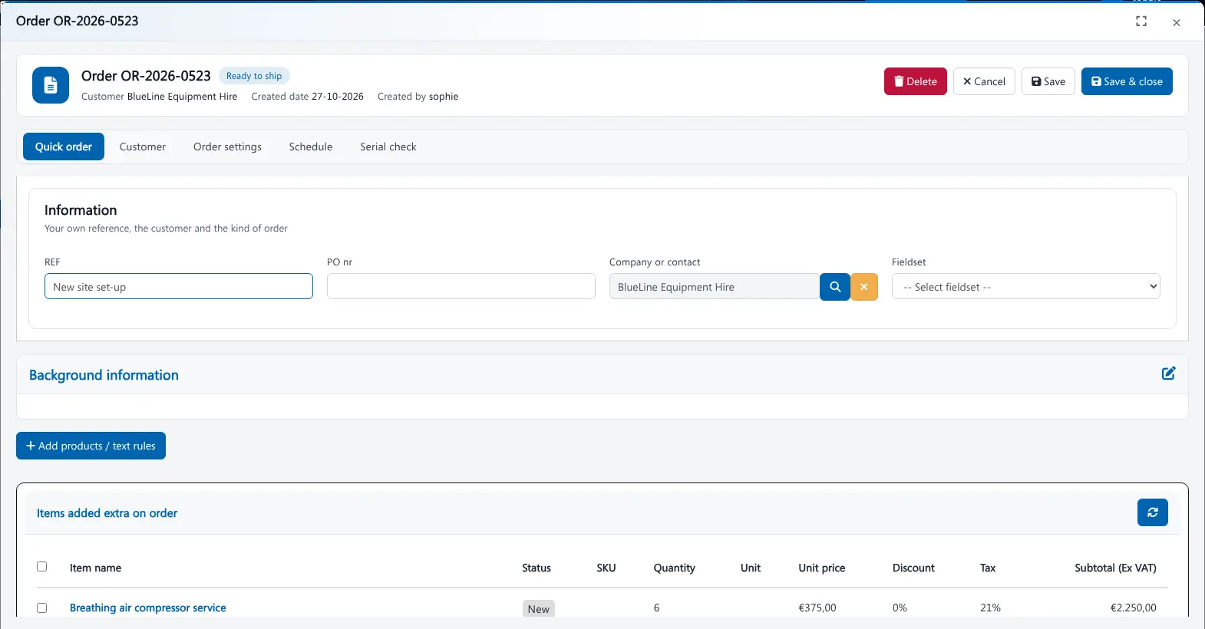Click the Status column header

pos(536,568)
